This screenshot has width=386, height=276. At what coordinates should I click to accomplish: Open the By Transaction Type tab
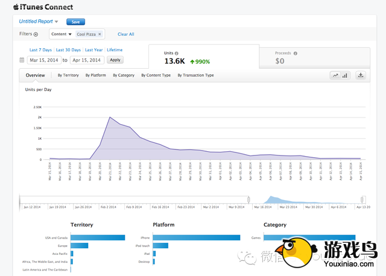195,75
